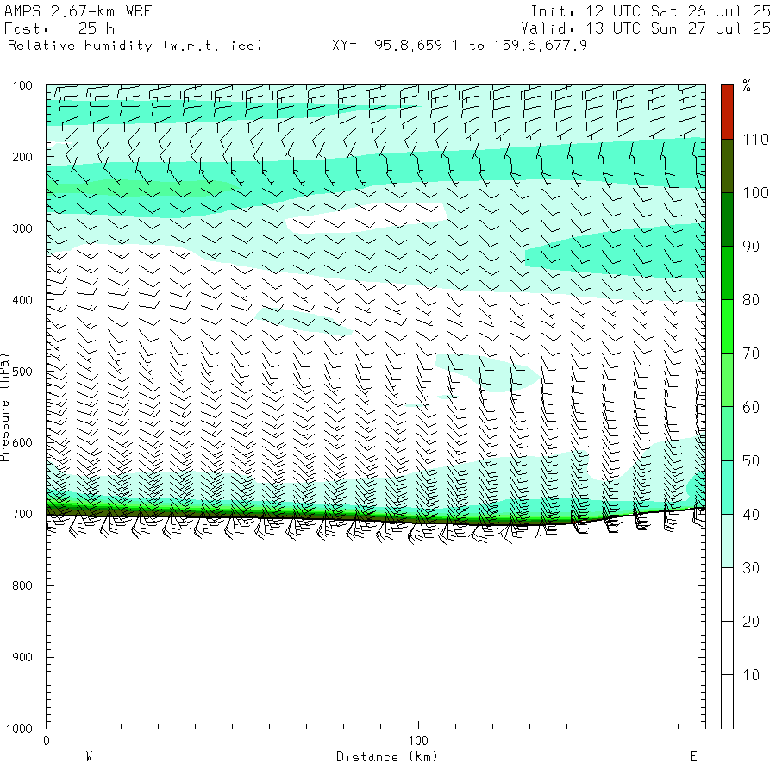Click the dark olive 100-110 colorbar segment
The height and width of the screenshot is (776, 776).
click(x=727, y=166)
